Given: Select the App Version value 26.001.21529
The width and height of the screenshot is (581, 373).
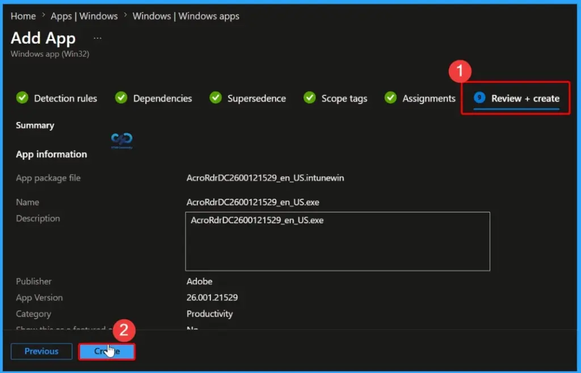Looking at the screenshot, I should point(212,297).
